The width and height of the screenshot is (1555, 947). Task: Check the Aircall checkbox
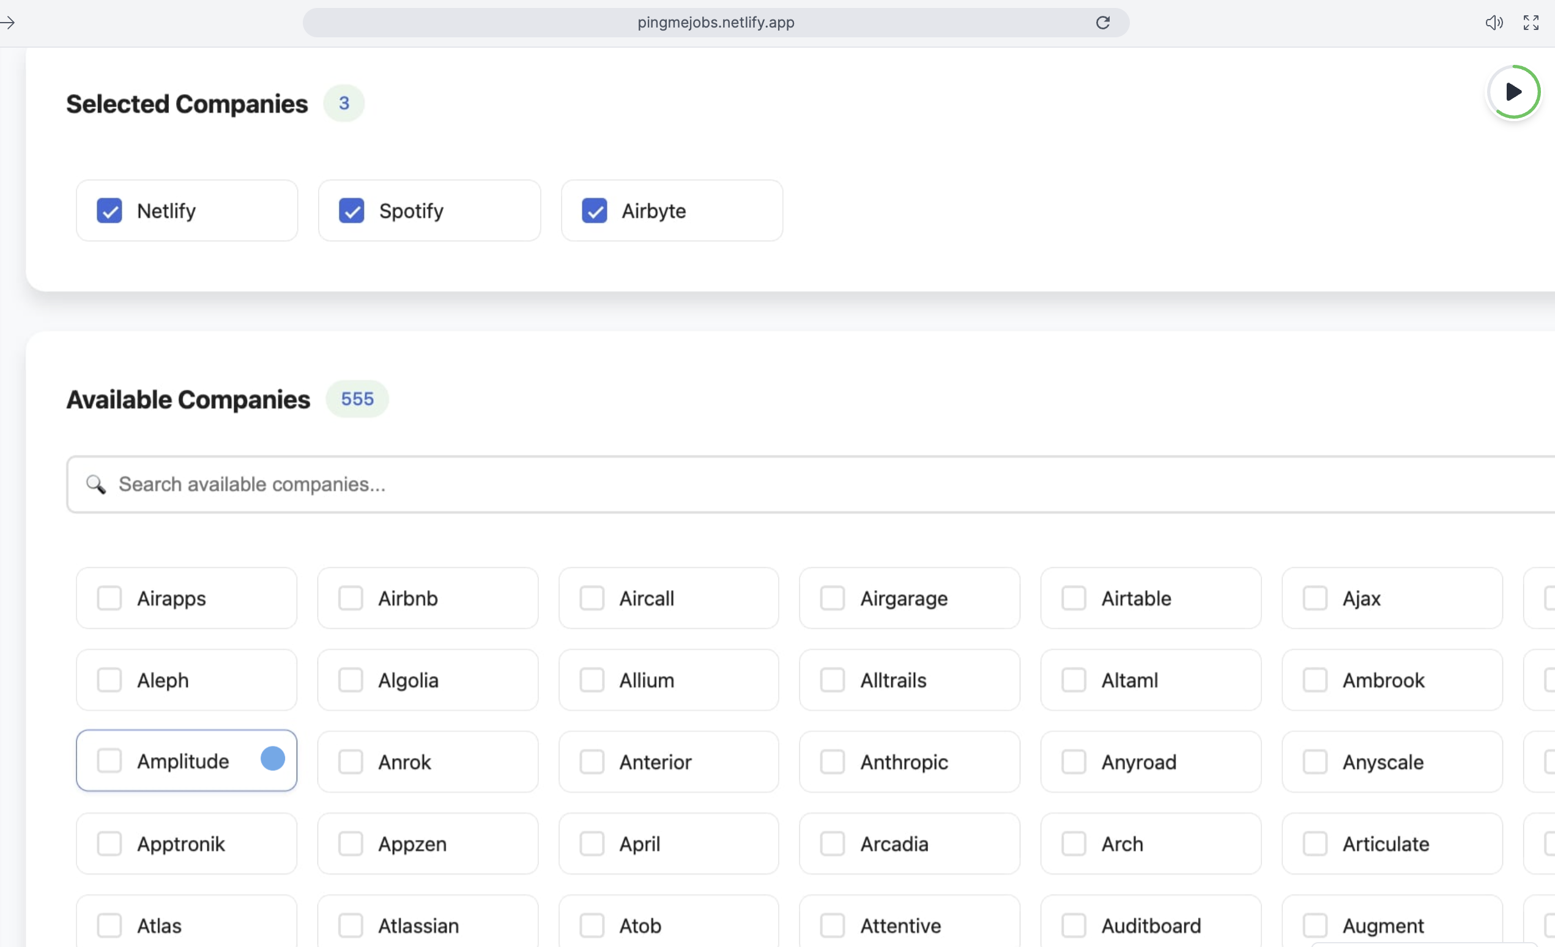pyautogui.click(x=592, y=598)
